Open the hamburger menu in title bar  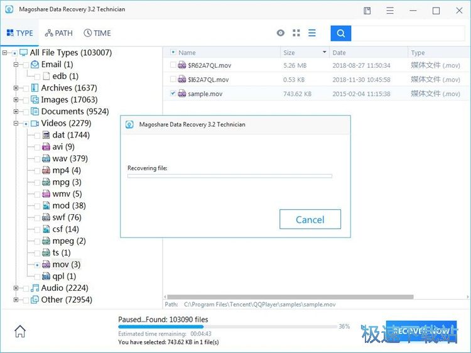[x=390, y=11]
